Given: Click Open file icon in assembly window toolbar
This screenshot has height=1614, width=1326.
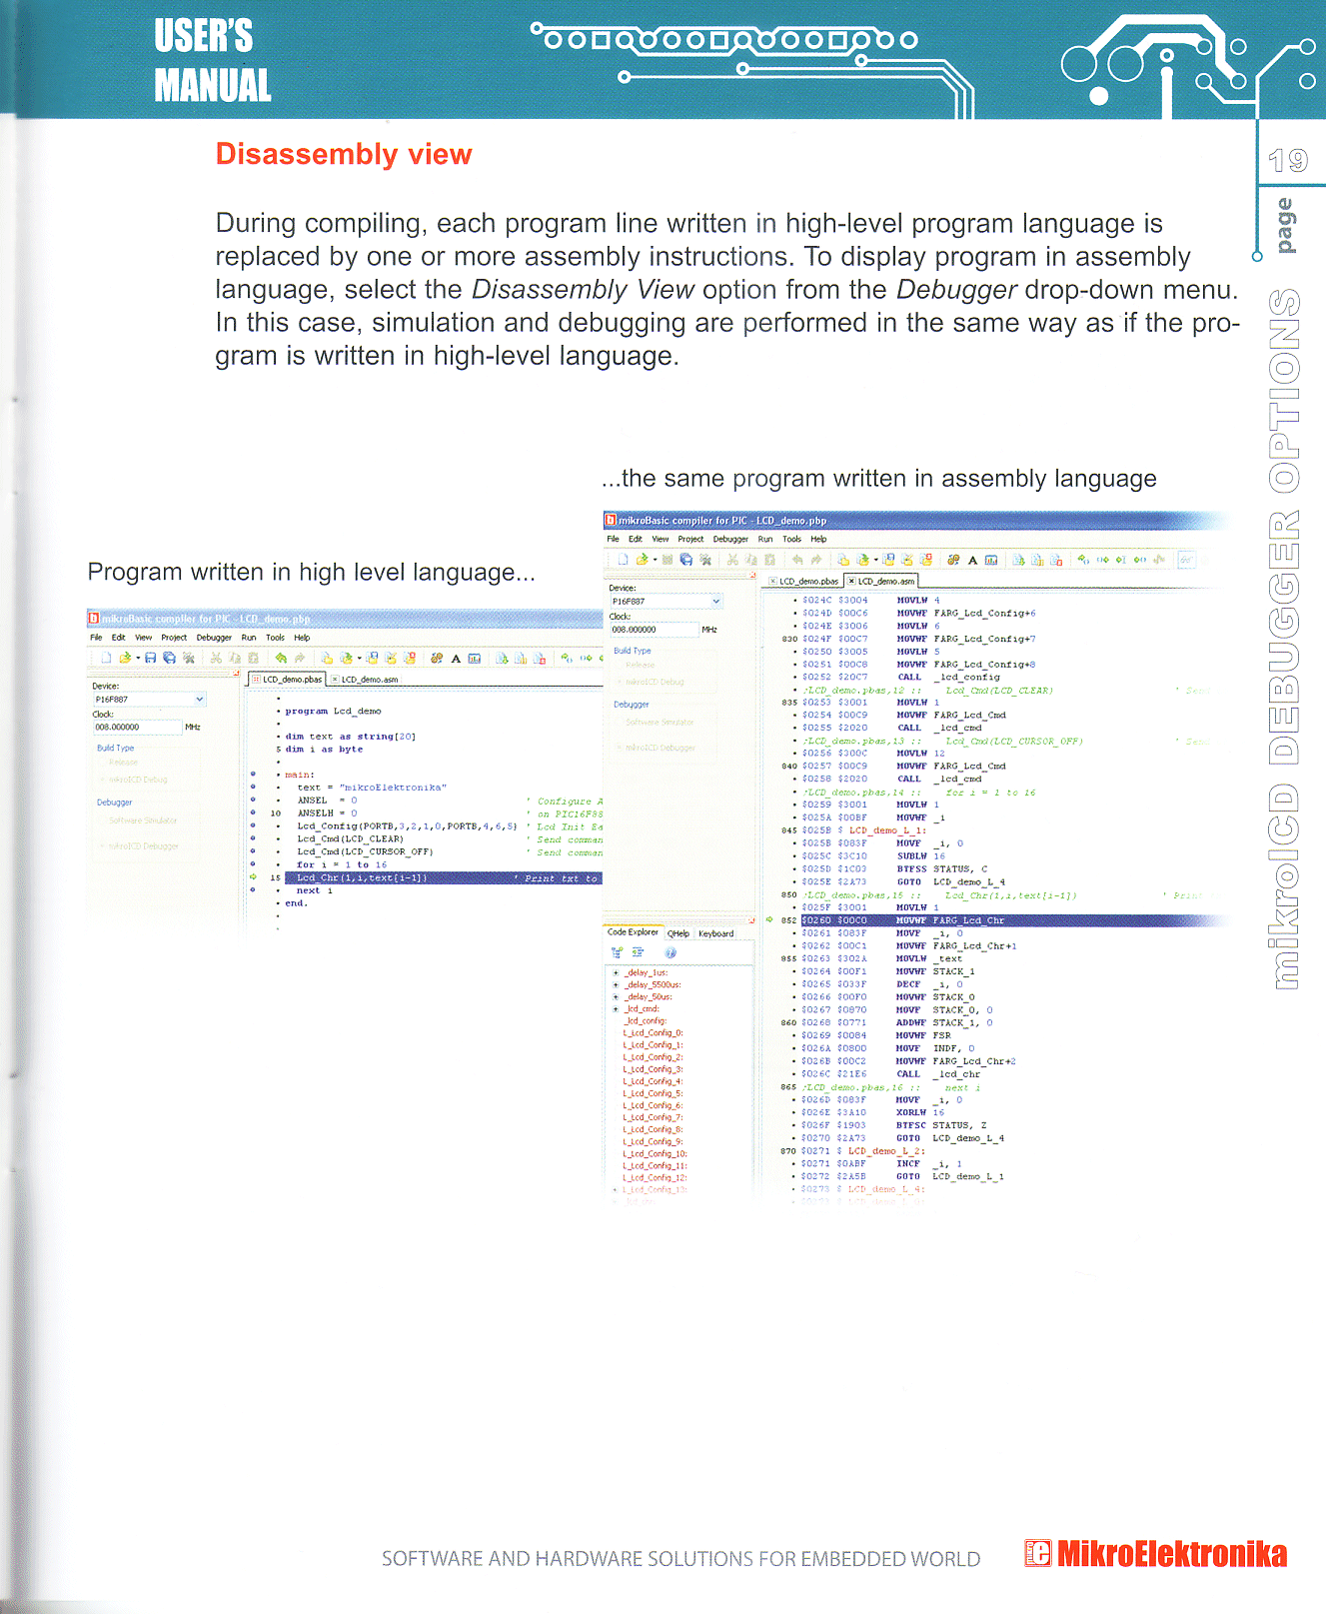Looking at the screenshot, I should (642, 560).
